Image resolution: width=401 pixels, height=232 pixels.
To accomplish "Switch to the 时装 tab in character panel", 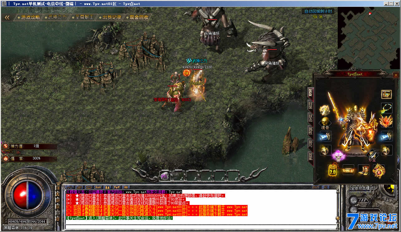I will pyautogui.click(x=310, y=105).
